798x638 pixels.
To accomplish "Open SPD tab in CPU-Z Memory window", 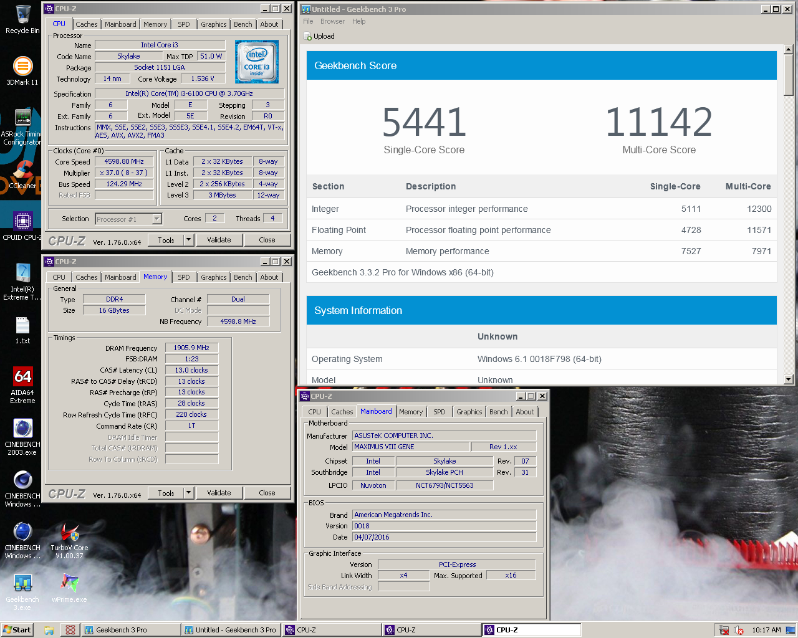I will pyautogui.click(x=184, y=277).
